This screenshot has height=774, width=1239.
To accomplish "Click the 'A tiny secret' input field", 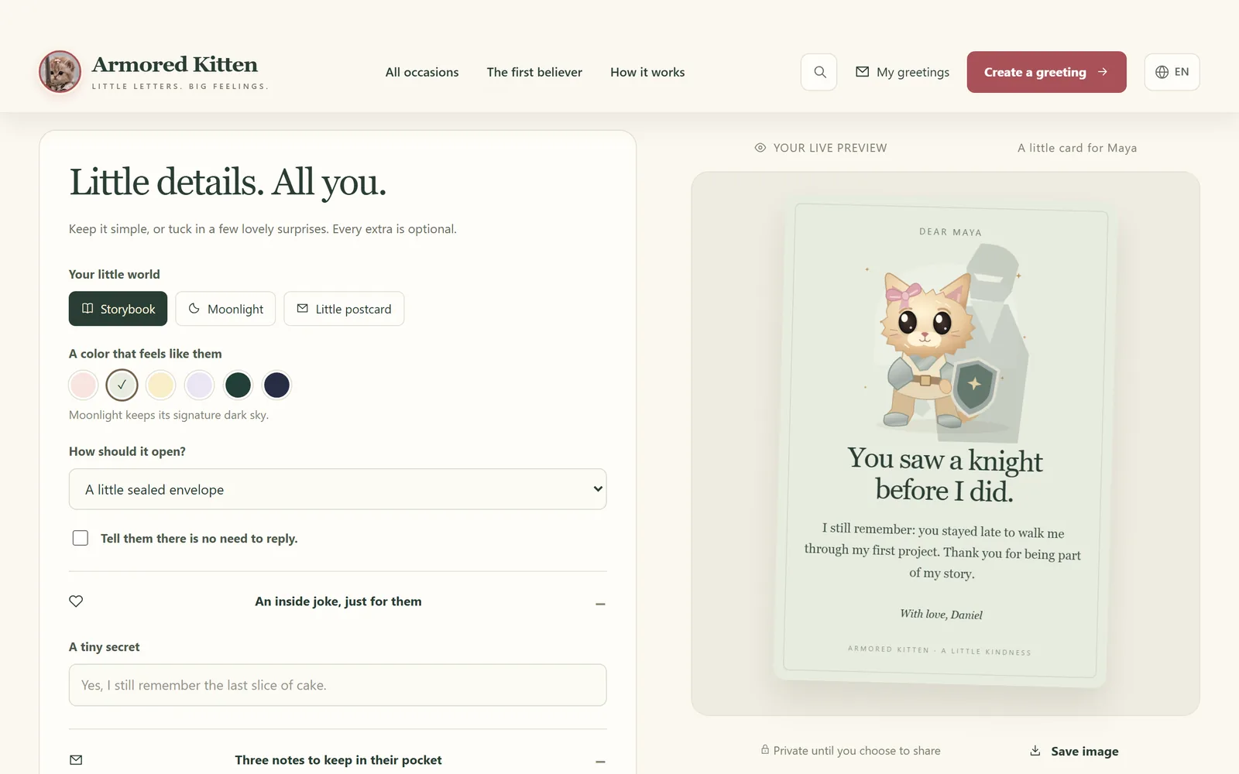I will pos(338,685).
